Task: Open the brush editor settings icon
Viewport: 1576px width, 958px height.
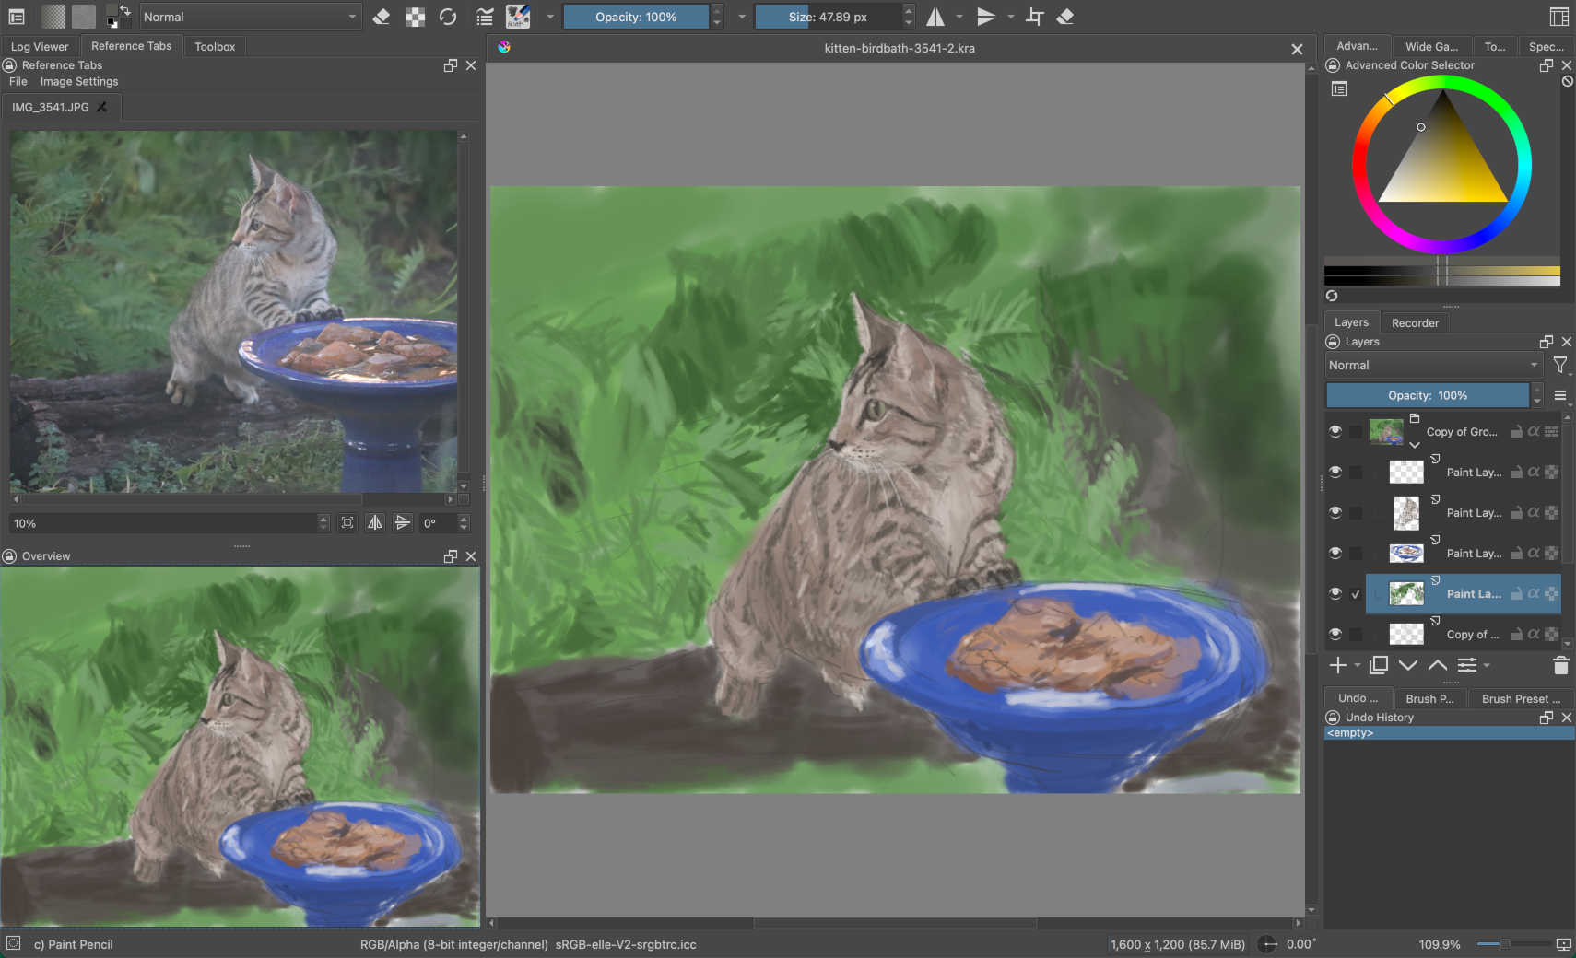Action: pyautogui.click(x=485, y=17)
